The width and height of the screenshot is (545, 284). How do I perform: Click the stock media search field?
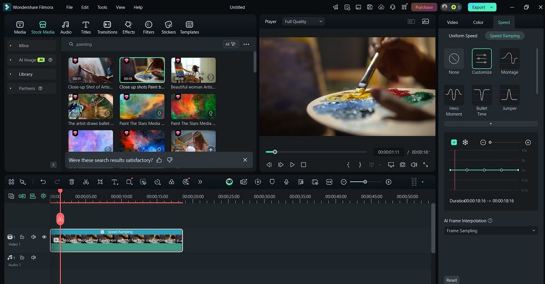(x=143, y=44)
